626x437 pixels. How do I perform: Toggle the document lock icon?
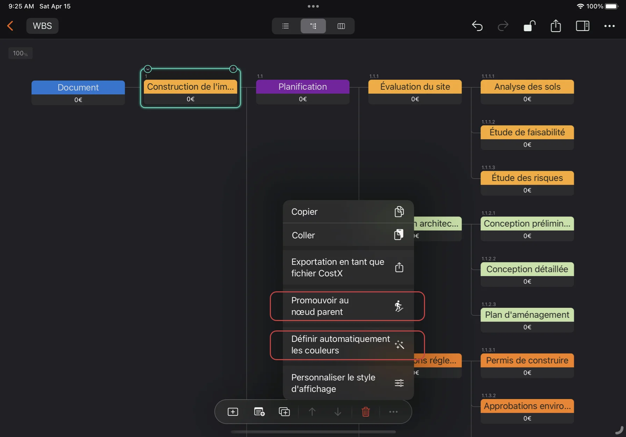(529, 26)
